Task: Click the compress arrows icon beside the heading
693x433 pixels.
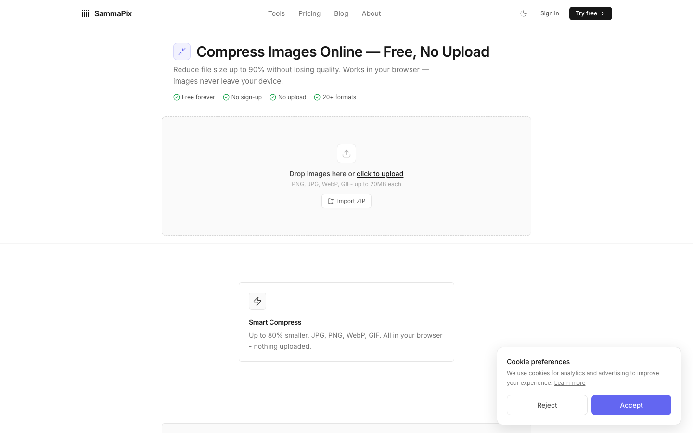Action: 182,51
